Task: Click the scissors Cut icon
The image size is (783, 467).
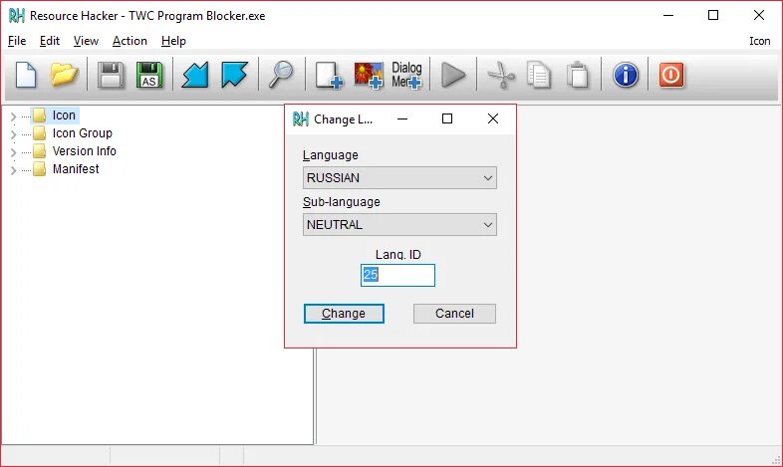Action: click(501, 76)
